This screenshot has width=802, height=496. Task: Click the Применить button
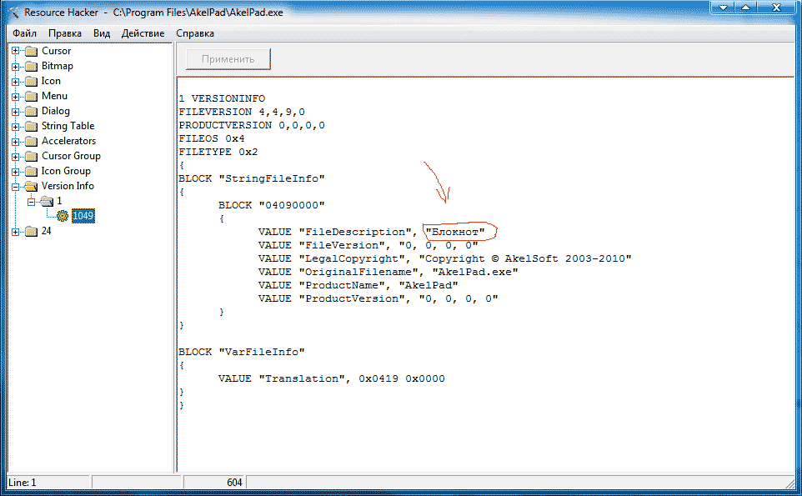[228, 59]
